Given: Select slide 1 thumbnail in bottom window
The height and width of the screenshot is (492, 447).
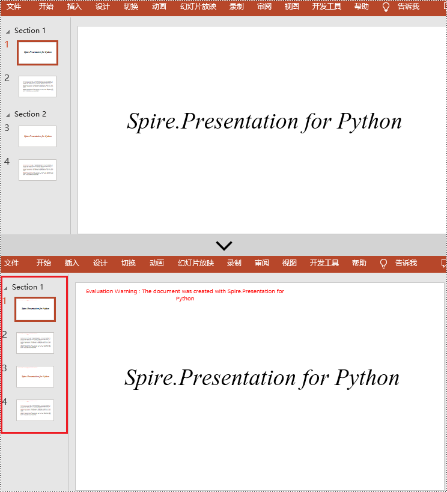Looking at the screenshot, I should coord(35,309).
